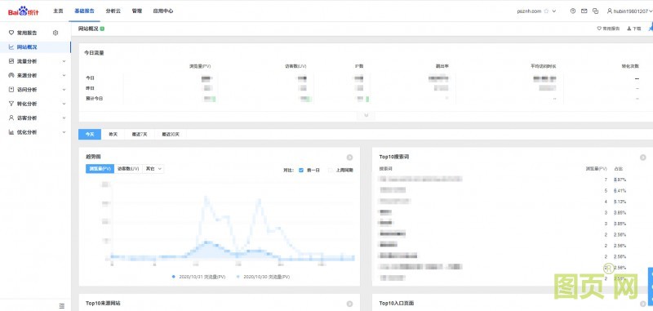The width and height of the screenshot is (653, 311).
Task: Open the user account dropdown hubin19801207
Action: coord(629,11)
